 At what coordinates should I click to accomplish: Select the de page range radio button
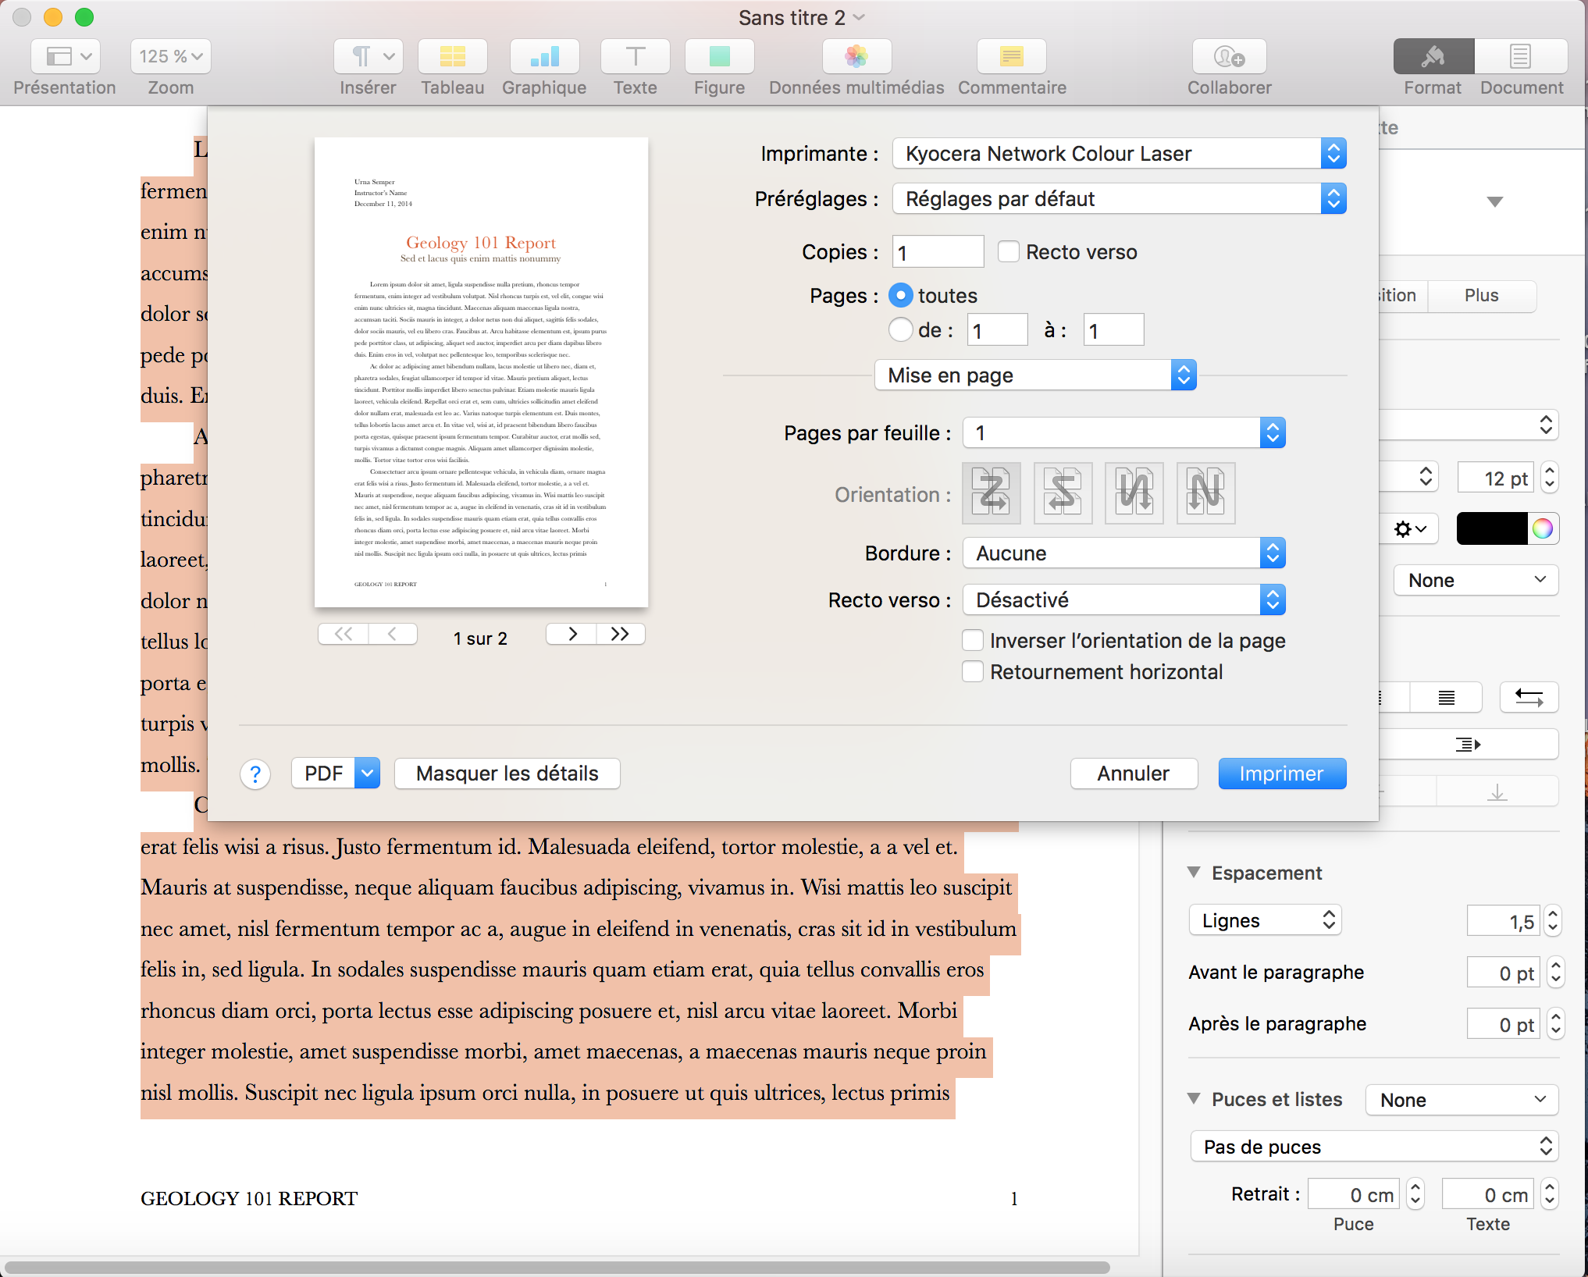coord(901,329)
